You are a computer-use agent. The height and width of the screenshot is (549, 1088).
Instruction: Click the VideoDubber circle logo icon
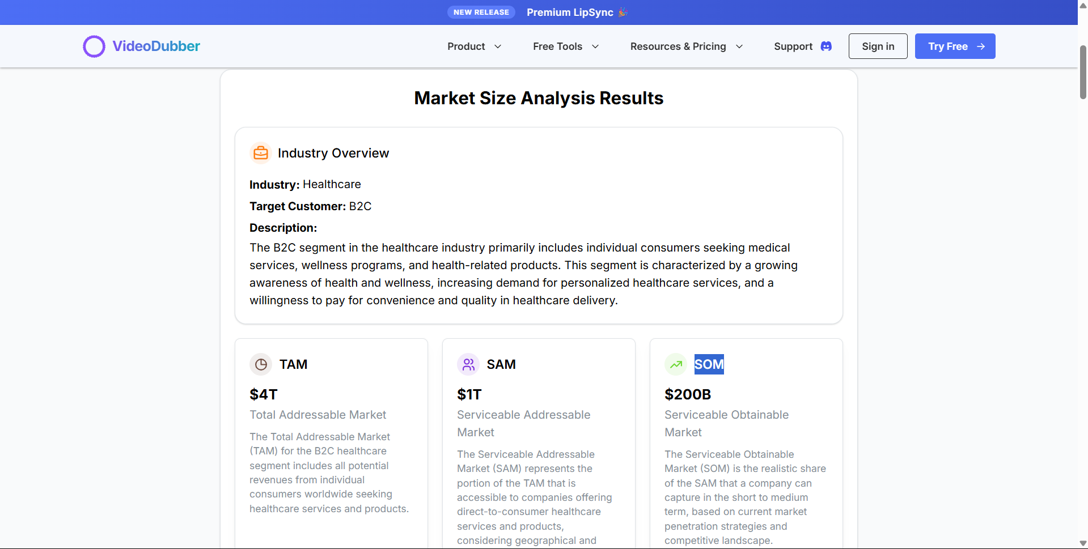tap(94, 46)
